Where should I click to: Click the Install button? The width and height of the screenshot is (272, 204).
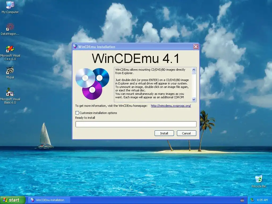click(x=164, y=133)
